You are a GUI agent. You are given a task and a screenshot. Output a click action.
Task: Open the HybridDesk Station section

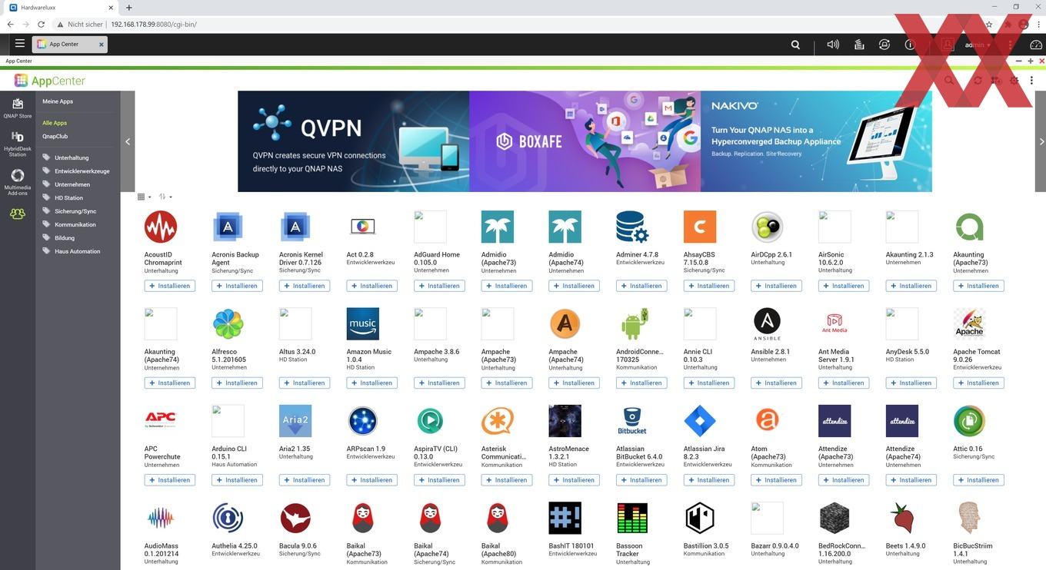(x=18, y=144)
